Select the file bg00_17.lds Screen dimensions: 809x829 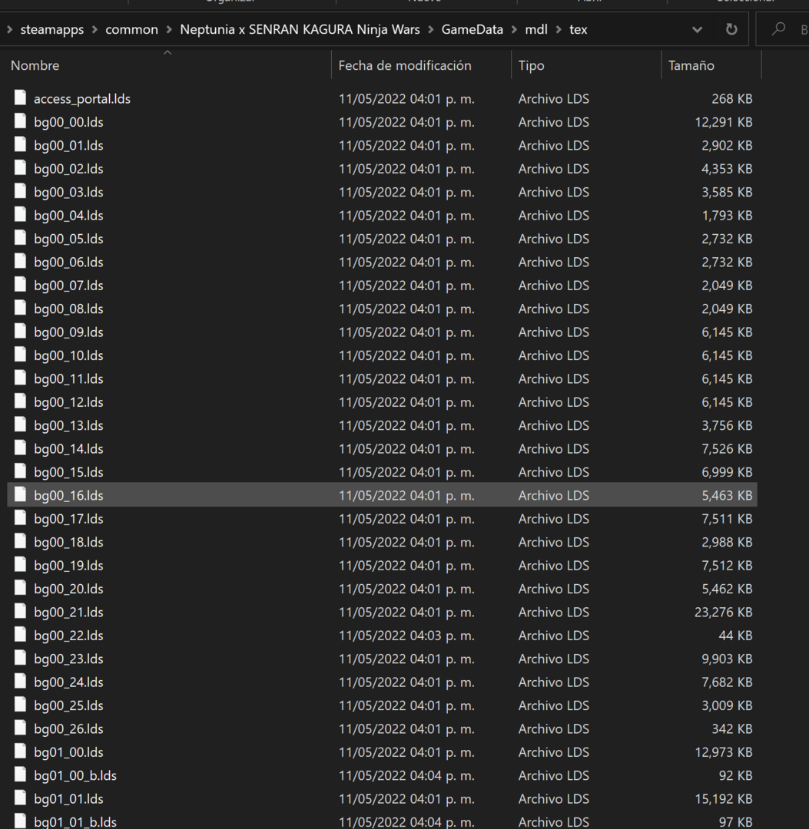click(68, 519)
